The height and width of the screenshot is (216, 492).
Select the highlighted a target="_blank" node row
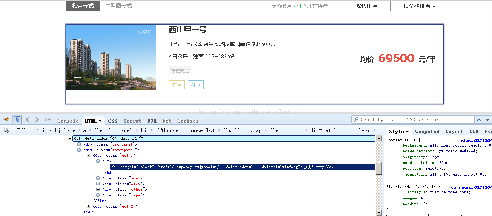point(243,167)
